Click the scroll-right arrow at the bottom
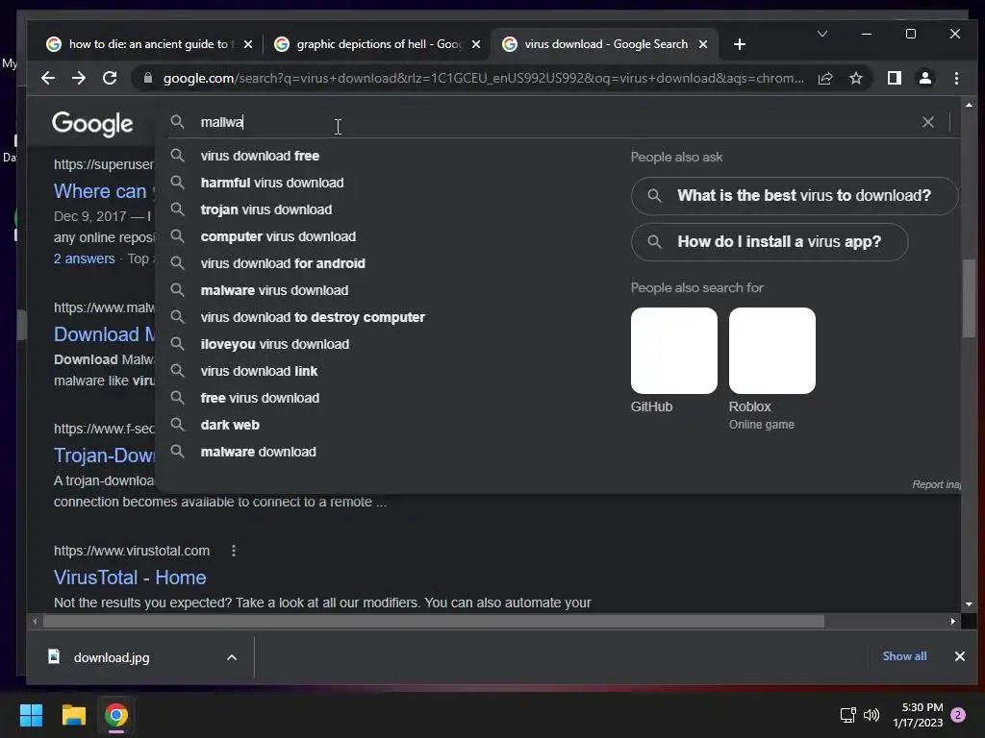The image size is (985, 738). (x=953, y=622)
